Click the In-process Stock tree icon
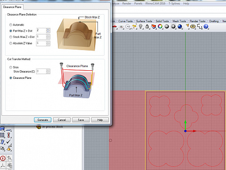Image resolution: width=226 pixels, height=170 pixels. (38, 127)
